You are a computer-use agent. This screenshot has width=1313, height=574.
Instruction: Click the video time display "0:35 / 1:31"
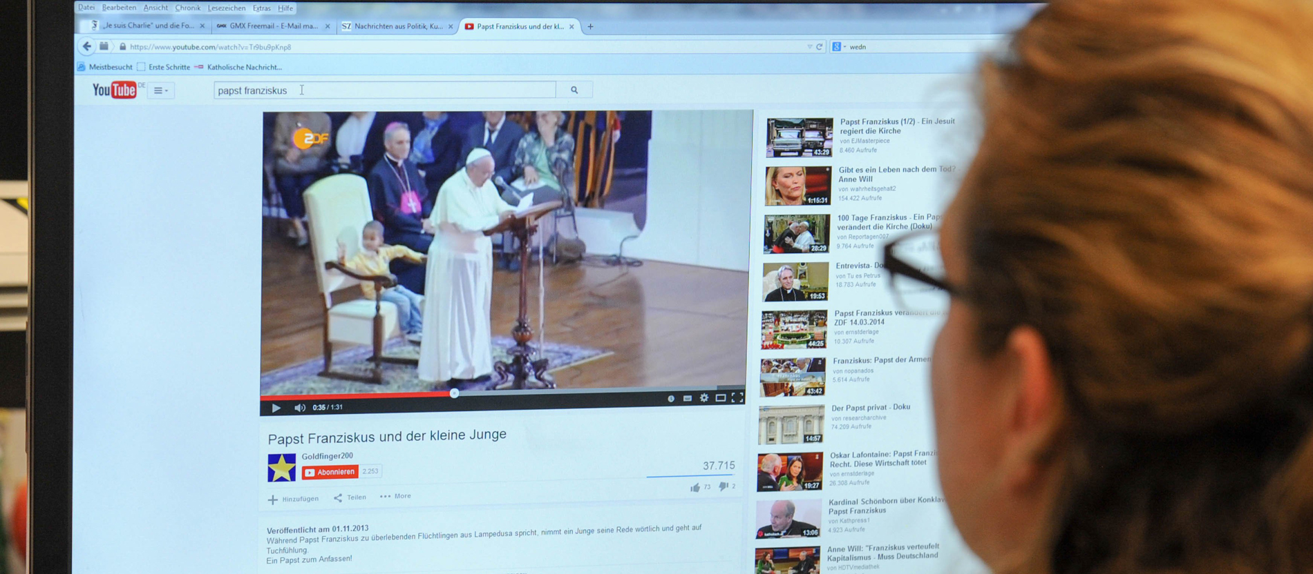click(x=328, y=407)
